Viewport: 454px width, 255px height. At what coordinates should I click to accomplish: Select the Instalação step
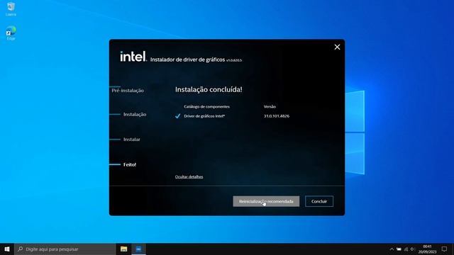(135, 114)
